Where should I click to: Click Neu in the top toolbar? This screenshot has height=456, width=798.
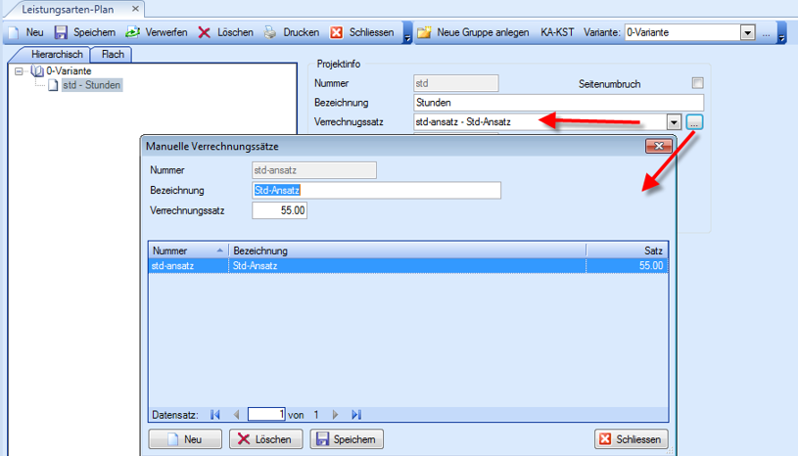pos(26,32)
